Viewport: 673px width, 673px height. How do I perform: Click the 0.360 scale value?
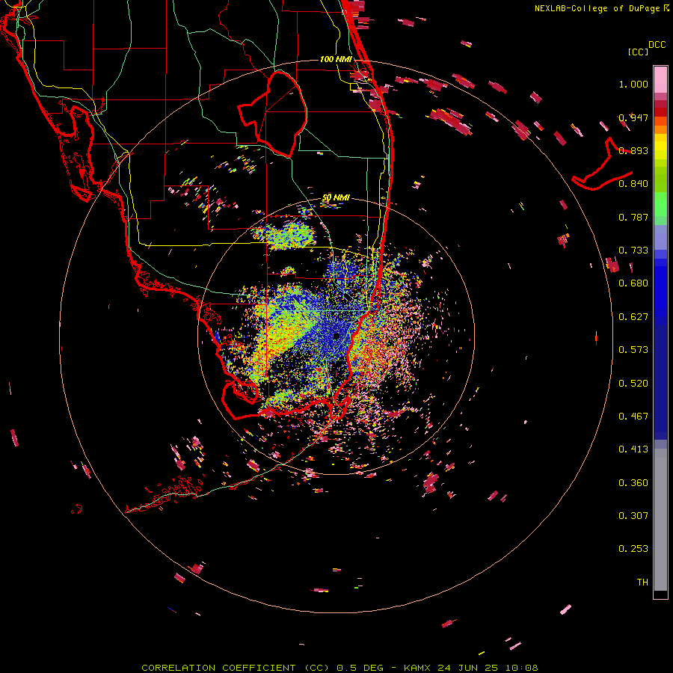(x=633, y=483)
